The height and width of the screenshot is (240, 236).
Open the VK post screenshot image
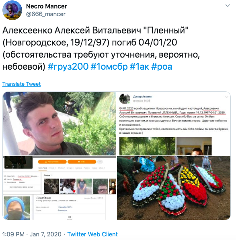point(174,124)
